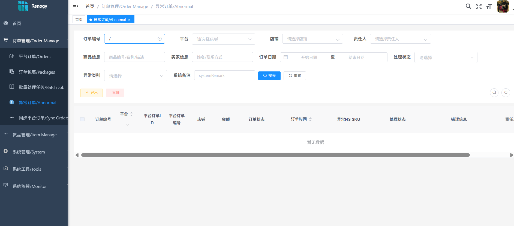Click the horizontal table scrollbar
The image size is (514, 226).
[275, 155]
